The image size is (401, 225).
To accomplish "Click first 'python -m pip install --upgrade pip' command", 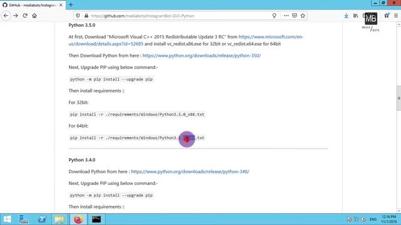I will [112, 79].
